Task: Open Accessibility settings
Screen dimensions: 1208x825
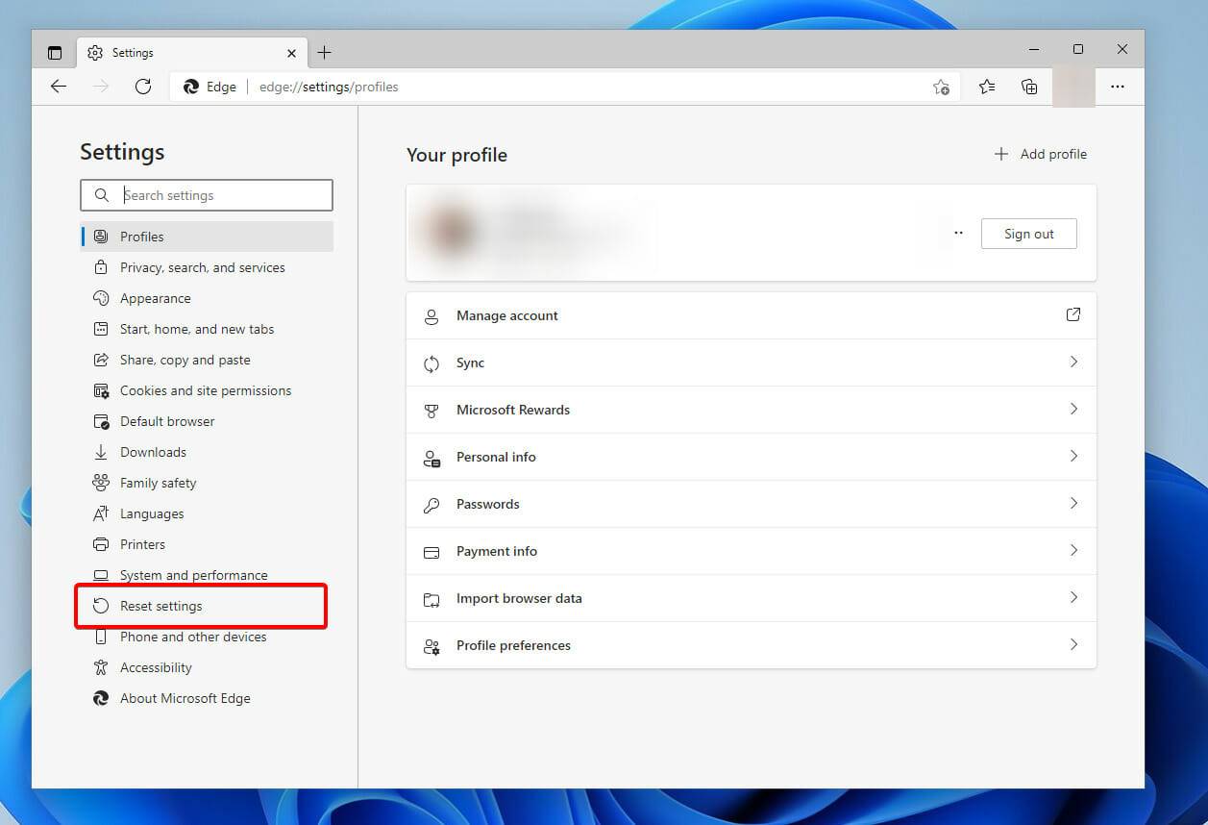Action: tap(207, 667)
